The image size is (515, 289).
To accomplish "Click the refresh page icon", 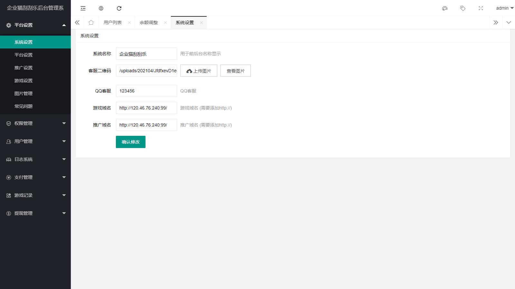I will [x=119, y=8].
